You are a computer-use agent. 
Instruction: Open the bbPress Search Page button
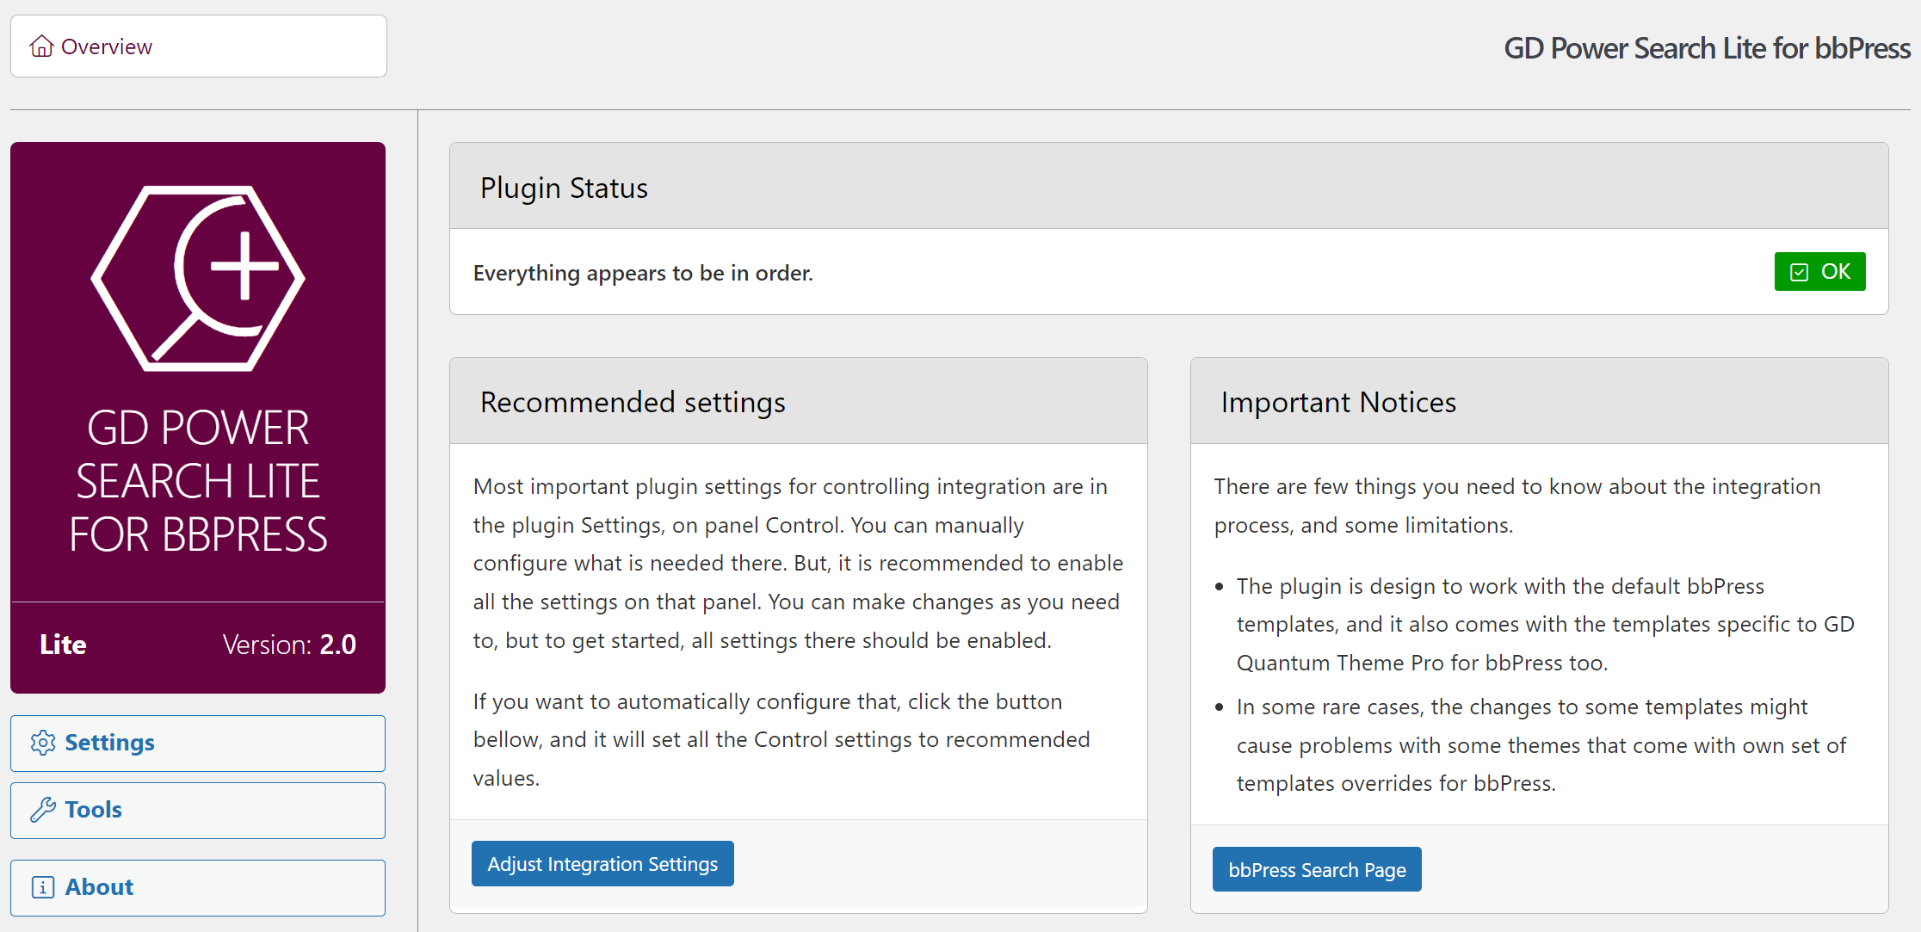1316,869
